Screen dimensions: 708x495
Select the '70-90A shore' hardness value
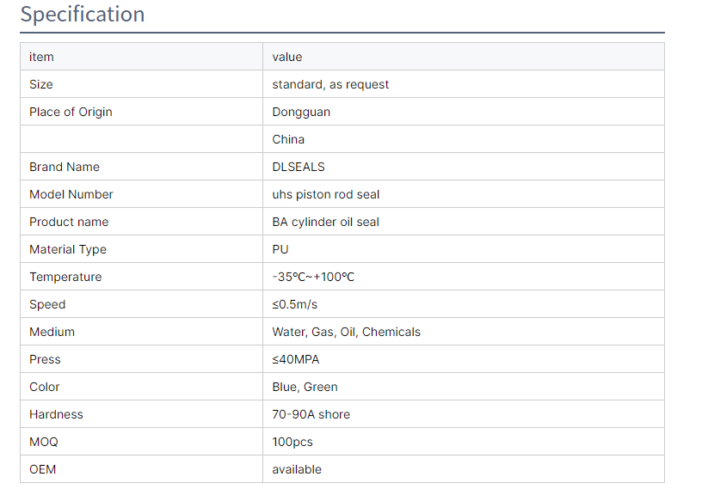click(x=311, y=414)
